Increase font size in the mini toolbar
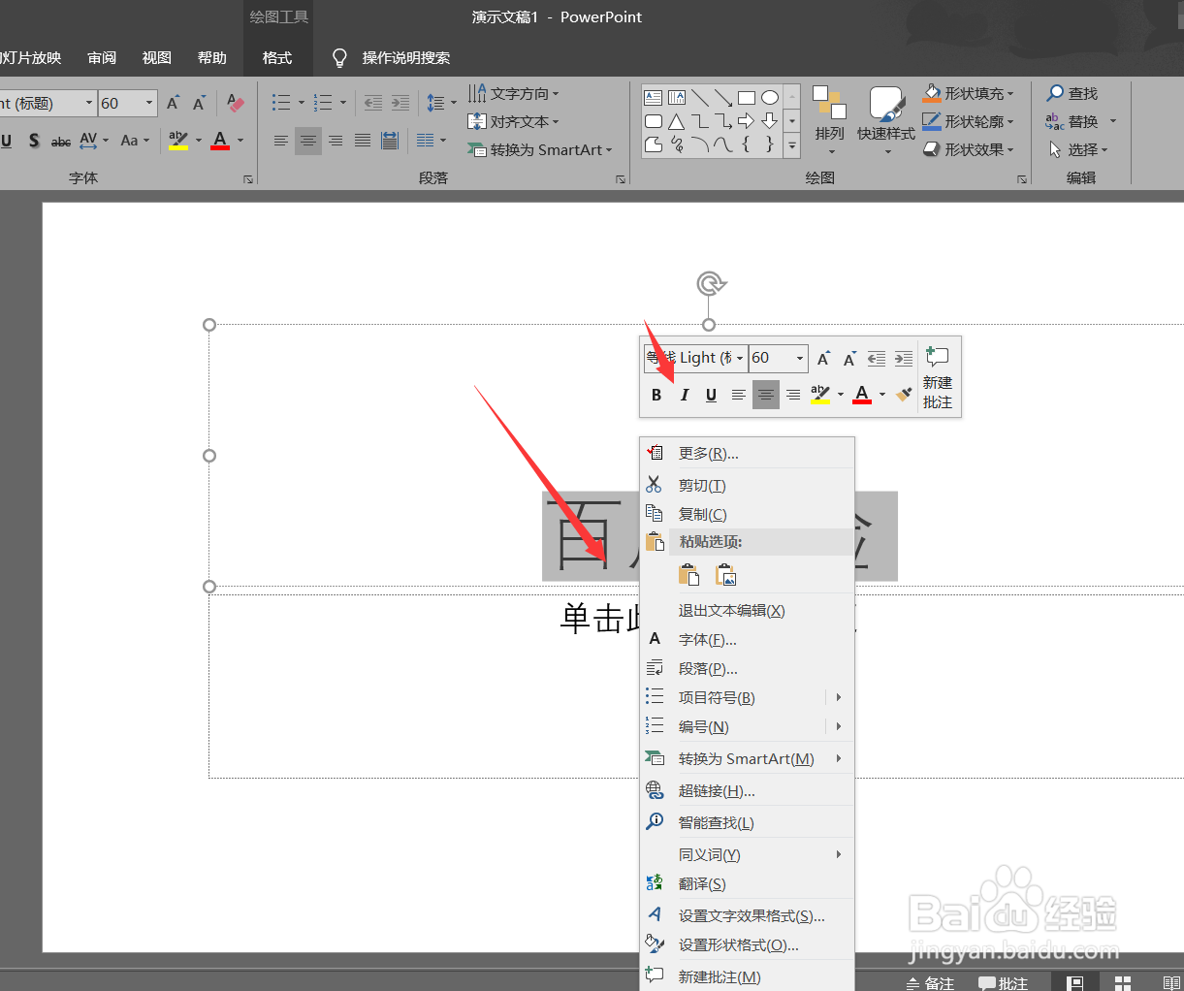Screen dimensions: 1184x991 823,359
